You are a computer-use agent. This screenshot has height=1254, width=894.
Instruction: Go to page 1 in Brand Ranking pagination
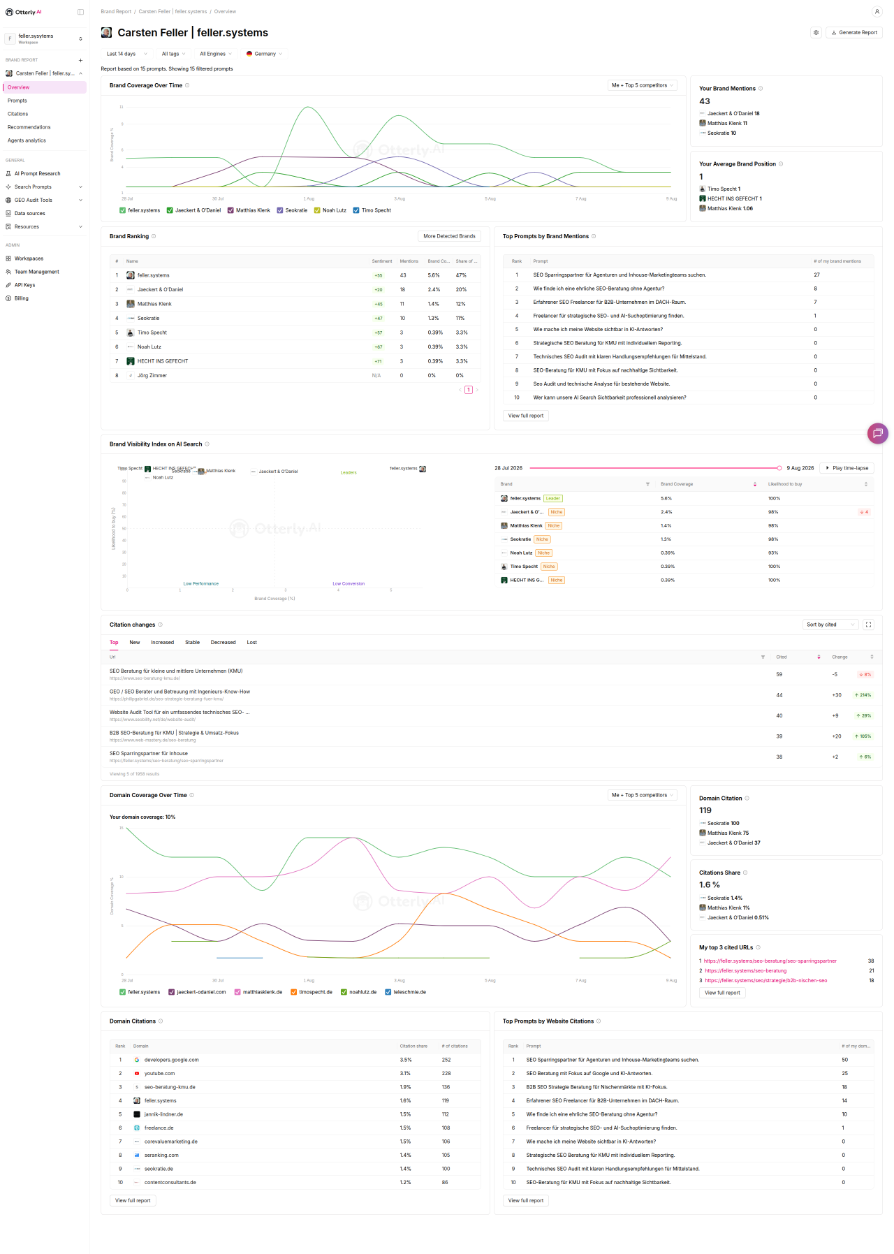pos(468,390)
